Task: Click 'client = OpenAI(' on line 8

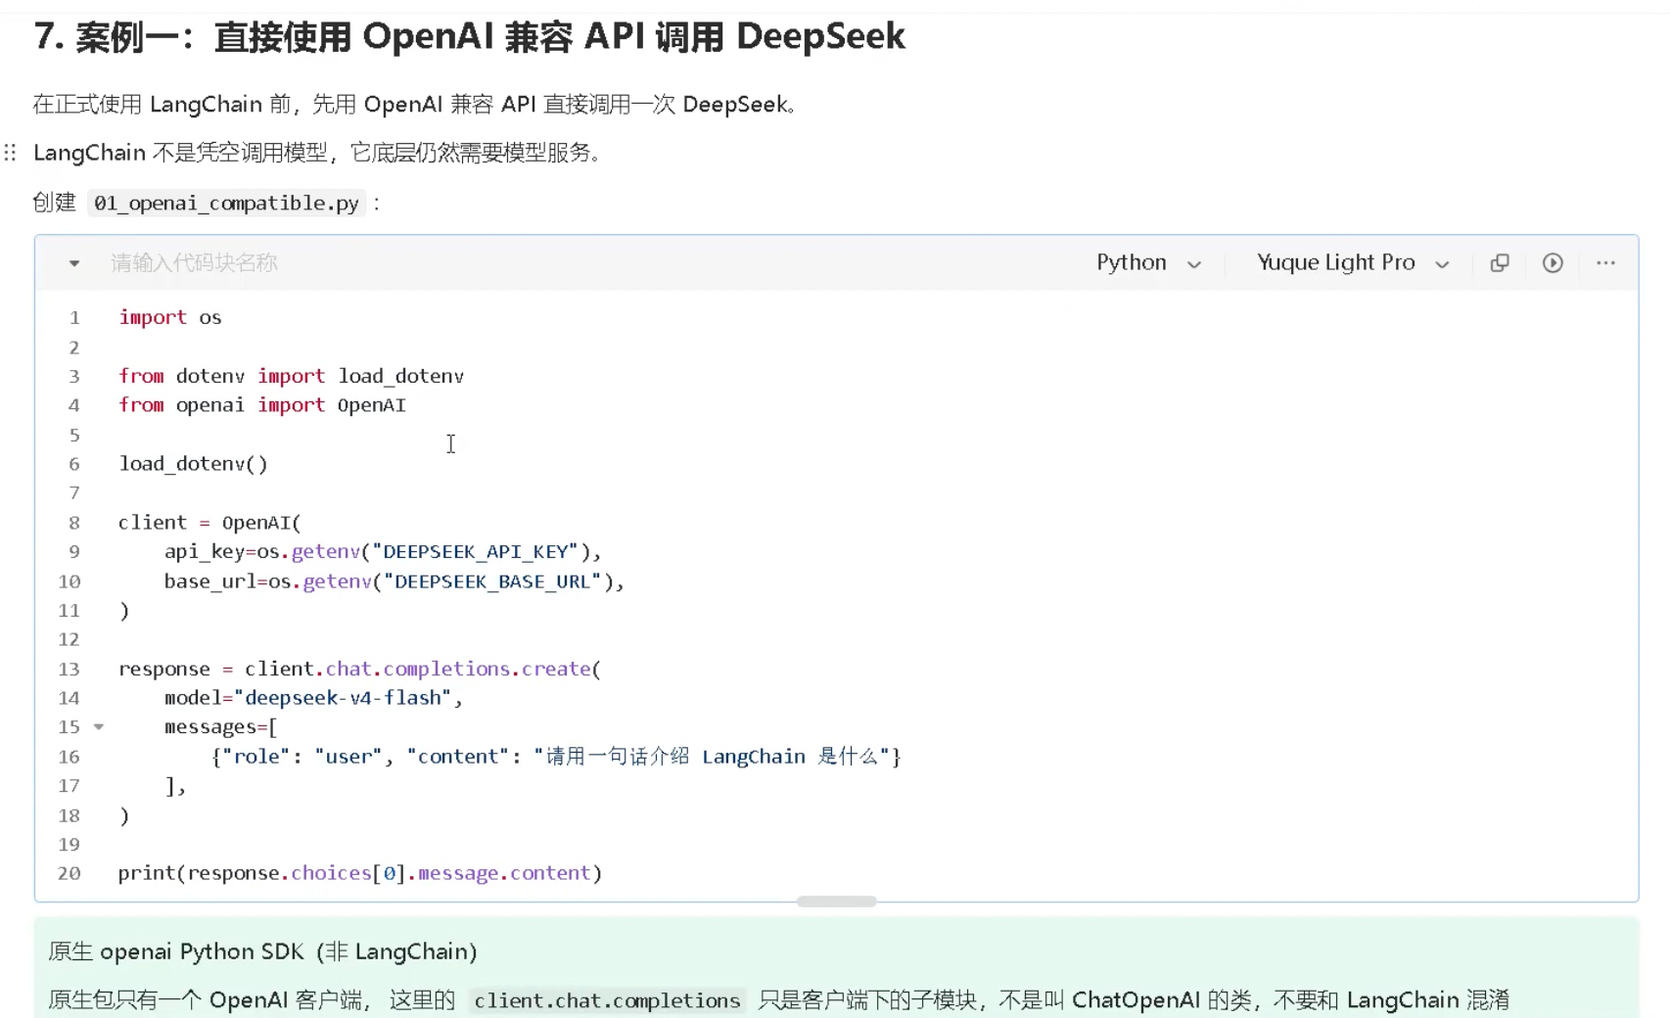Action: click(209, 523)
